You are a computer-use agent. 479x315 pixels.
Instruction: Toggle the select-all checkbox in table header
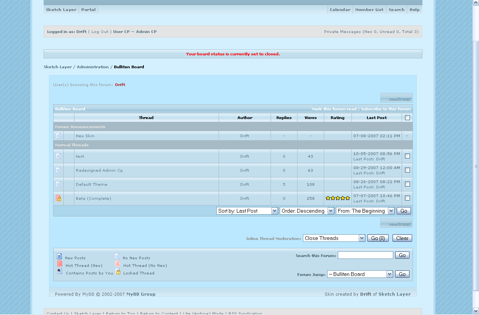(407, 118)
